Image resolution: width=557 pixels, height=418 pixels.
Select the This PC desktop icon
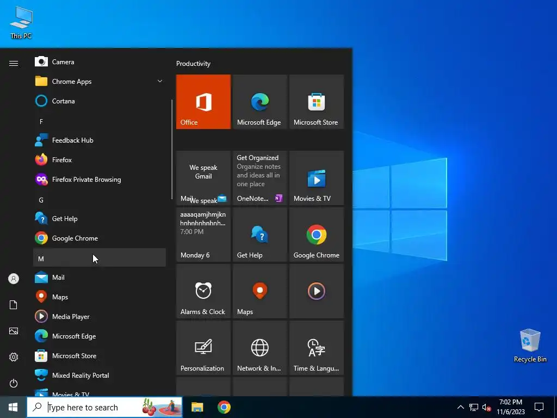(x=21, y=23)
